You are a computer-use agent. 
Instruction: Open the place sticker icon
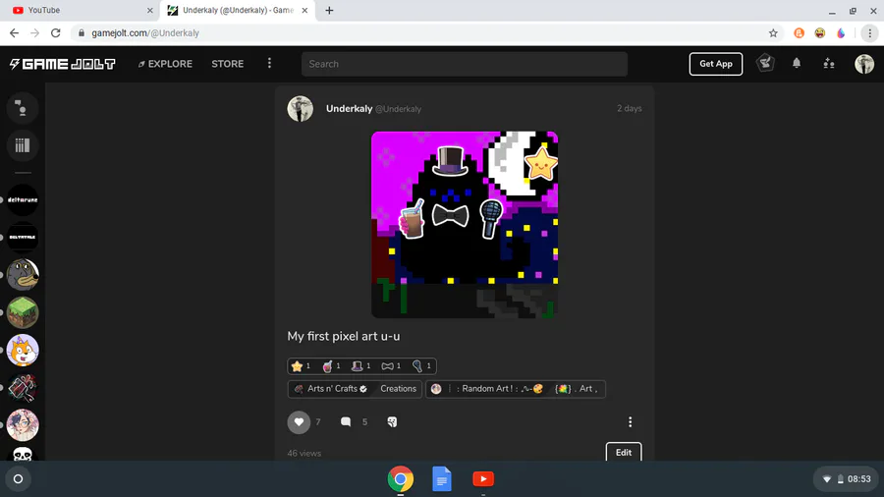tap(392, 422)
